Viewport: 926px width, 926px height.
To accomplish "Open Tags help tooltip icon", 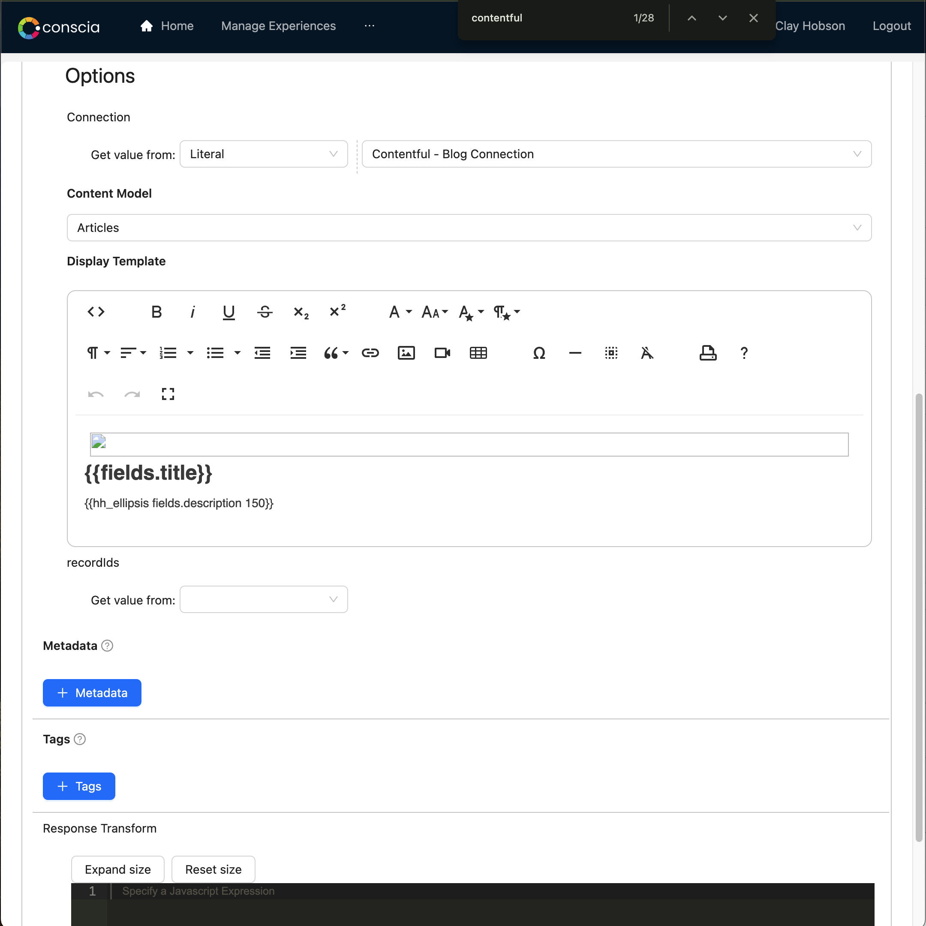I will coord(80,739).
